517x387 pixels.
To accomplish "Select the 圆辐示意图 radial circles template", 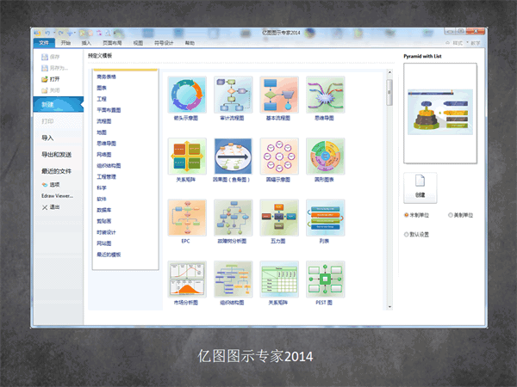I will (x=279, y=157).
